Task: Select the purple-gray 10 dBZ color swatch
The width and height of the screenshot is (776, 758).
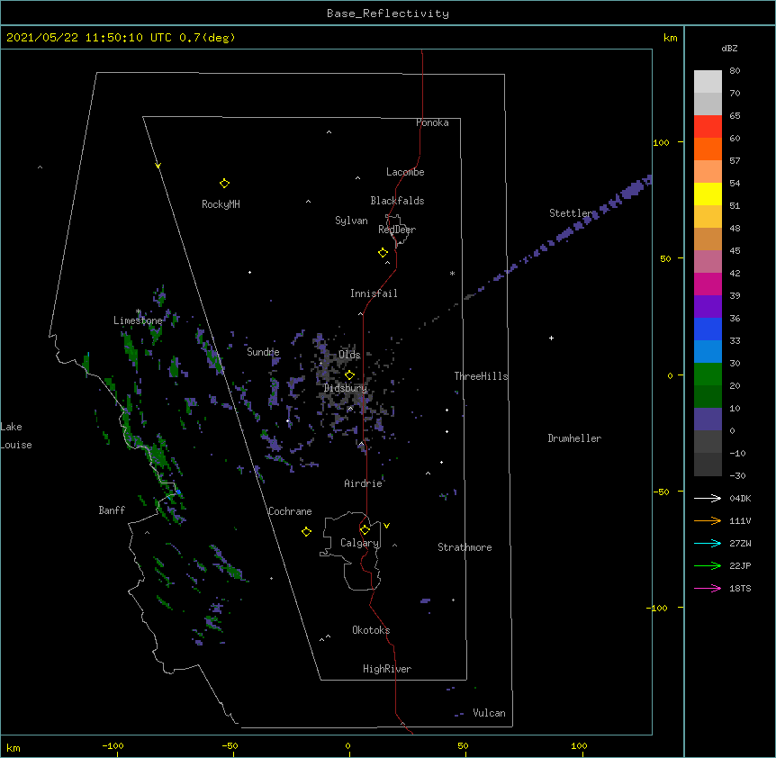Action: [x=708, y=420]
